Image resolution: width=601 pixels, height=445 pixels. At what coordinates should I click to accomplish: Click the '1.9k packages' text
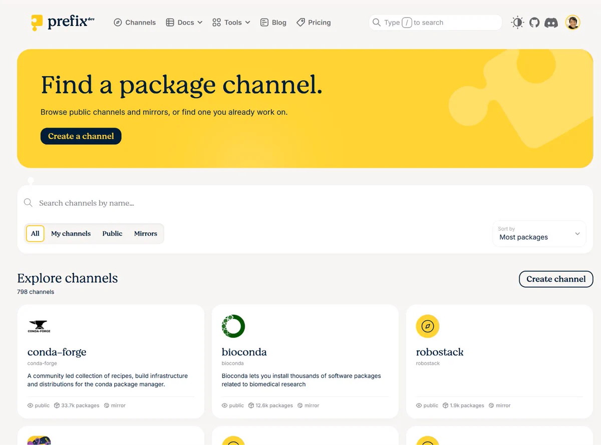pyautogui.click(x=467, y=405)
